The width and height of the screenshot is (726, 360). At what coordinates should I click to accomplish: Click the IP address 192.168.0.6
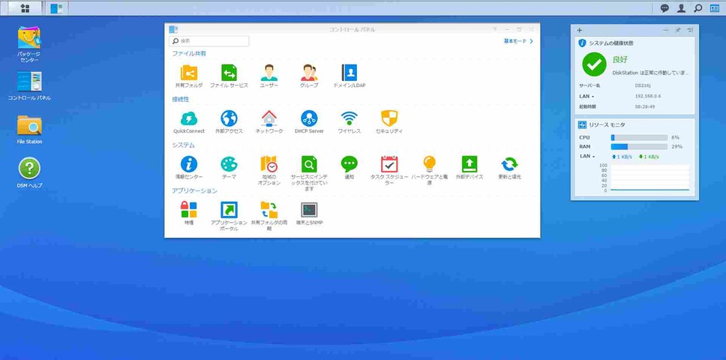pos(648,96)
